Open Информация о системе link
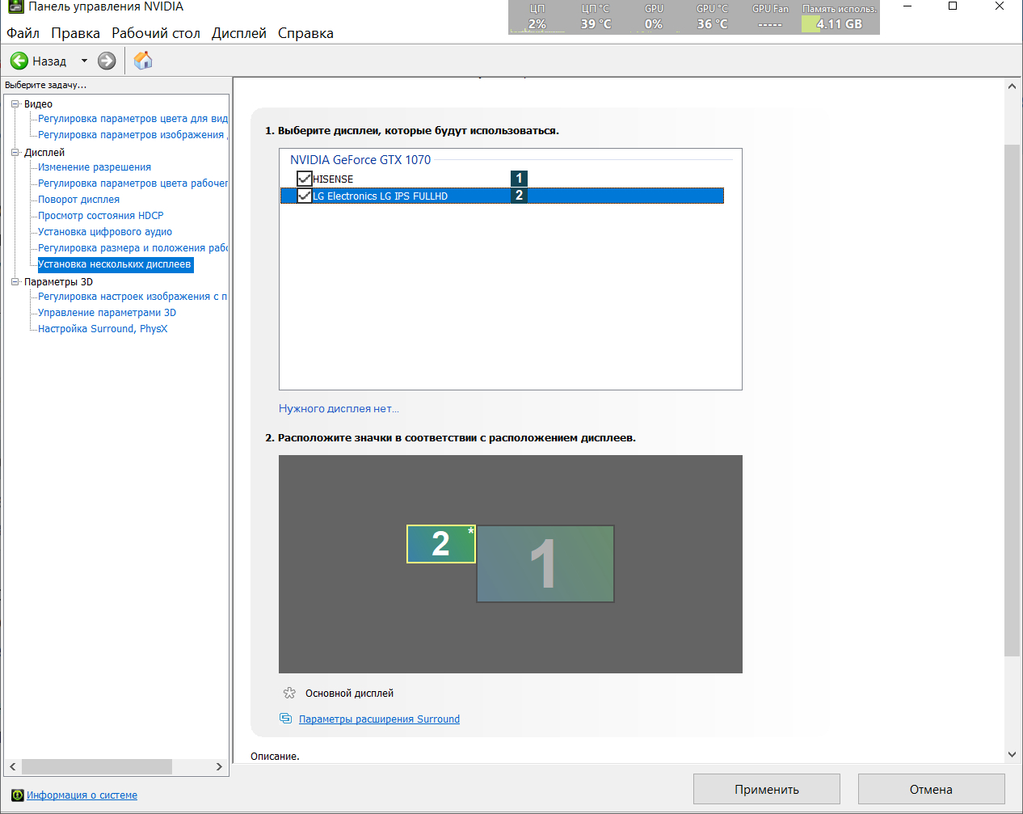The width and height of the screenshot is (1023, 814). [x=82, y=795]
